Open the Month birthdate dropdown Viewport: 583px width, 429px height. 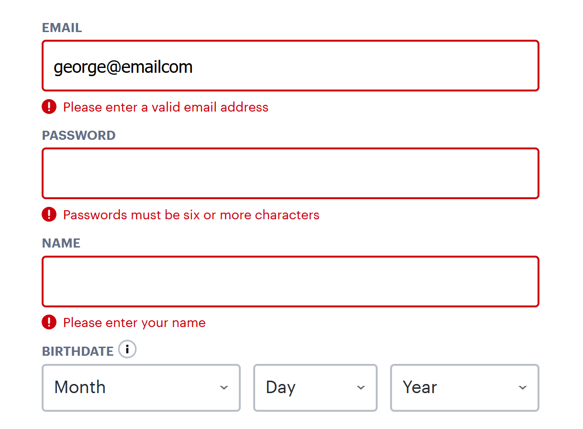point(141,387)
